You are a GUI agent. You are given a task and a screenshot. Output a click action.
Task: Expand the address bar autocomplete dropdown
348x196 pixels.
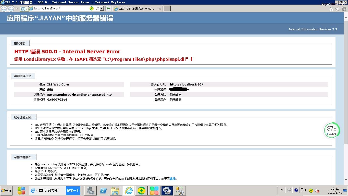coord(102,8)
